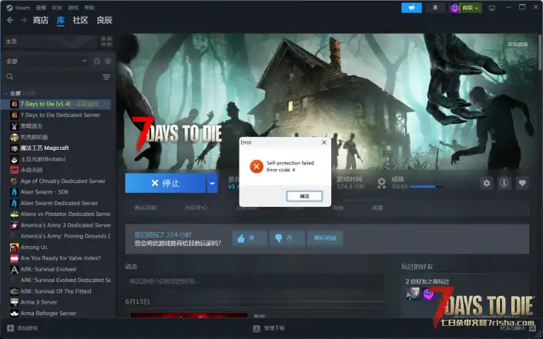Add game to favorites heart icon
The width and height of the screenshot is (543, 339).
coord(522,183)
